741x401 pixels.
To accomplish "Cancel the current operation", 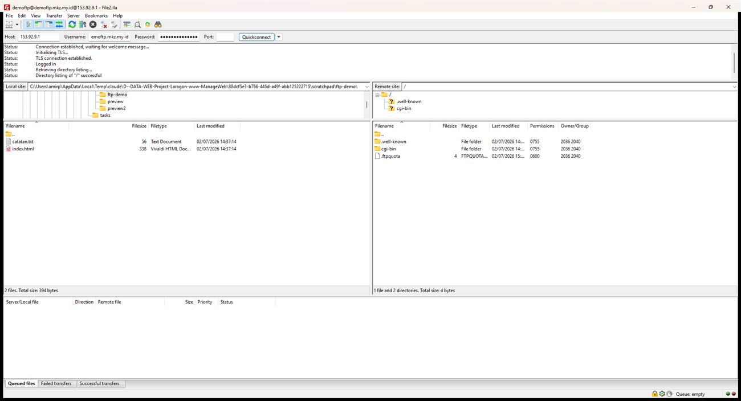I will coord(93,24).
